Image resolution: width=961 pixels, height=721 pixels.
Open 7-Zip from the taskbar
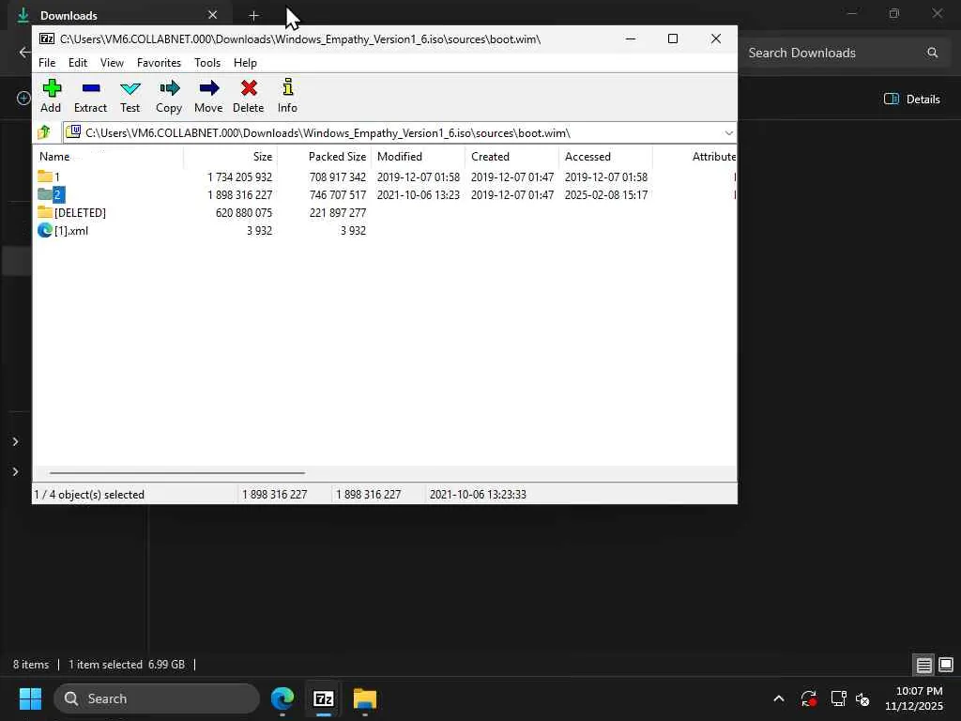pos(323,698)
